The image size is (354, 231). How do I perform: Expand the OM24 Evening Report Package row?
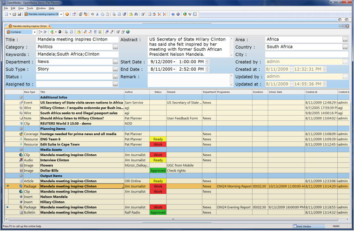point(7,207)
